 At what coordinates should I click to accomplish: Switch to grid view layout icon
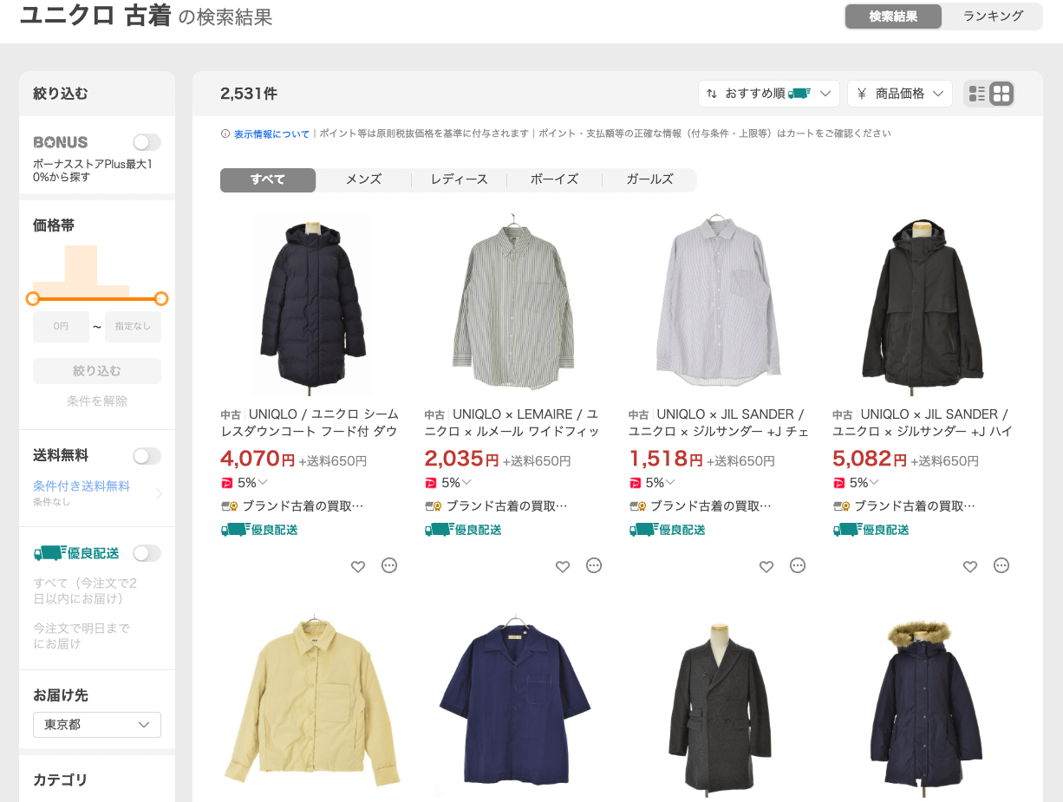tap(1001, 94)
